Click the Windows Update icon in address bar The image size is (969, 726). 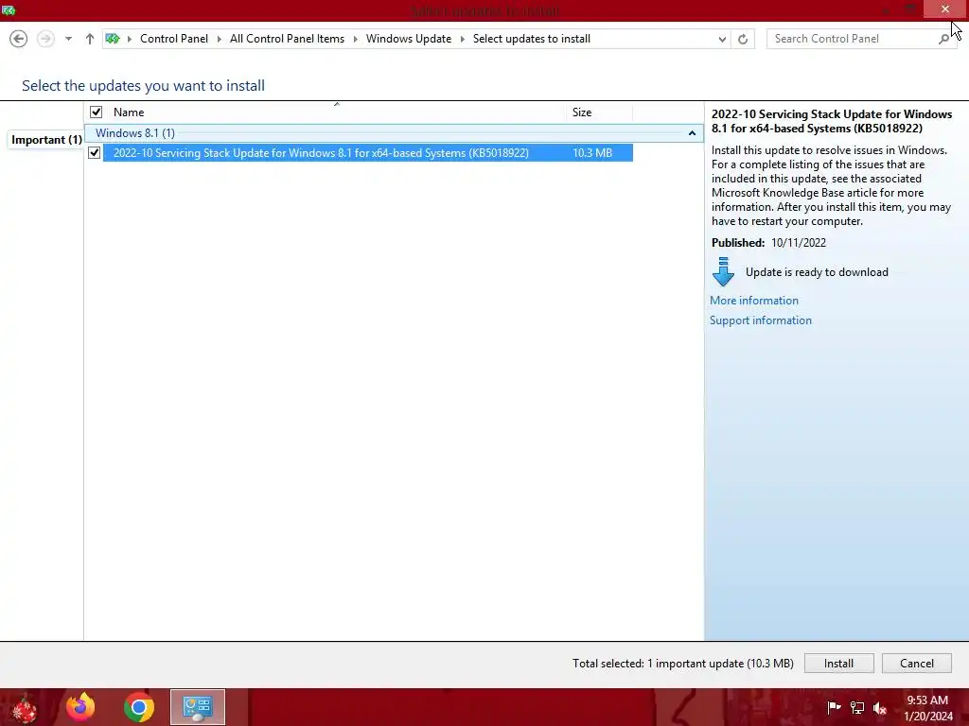[x=113, y=39]
